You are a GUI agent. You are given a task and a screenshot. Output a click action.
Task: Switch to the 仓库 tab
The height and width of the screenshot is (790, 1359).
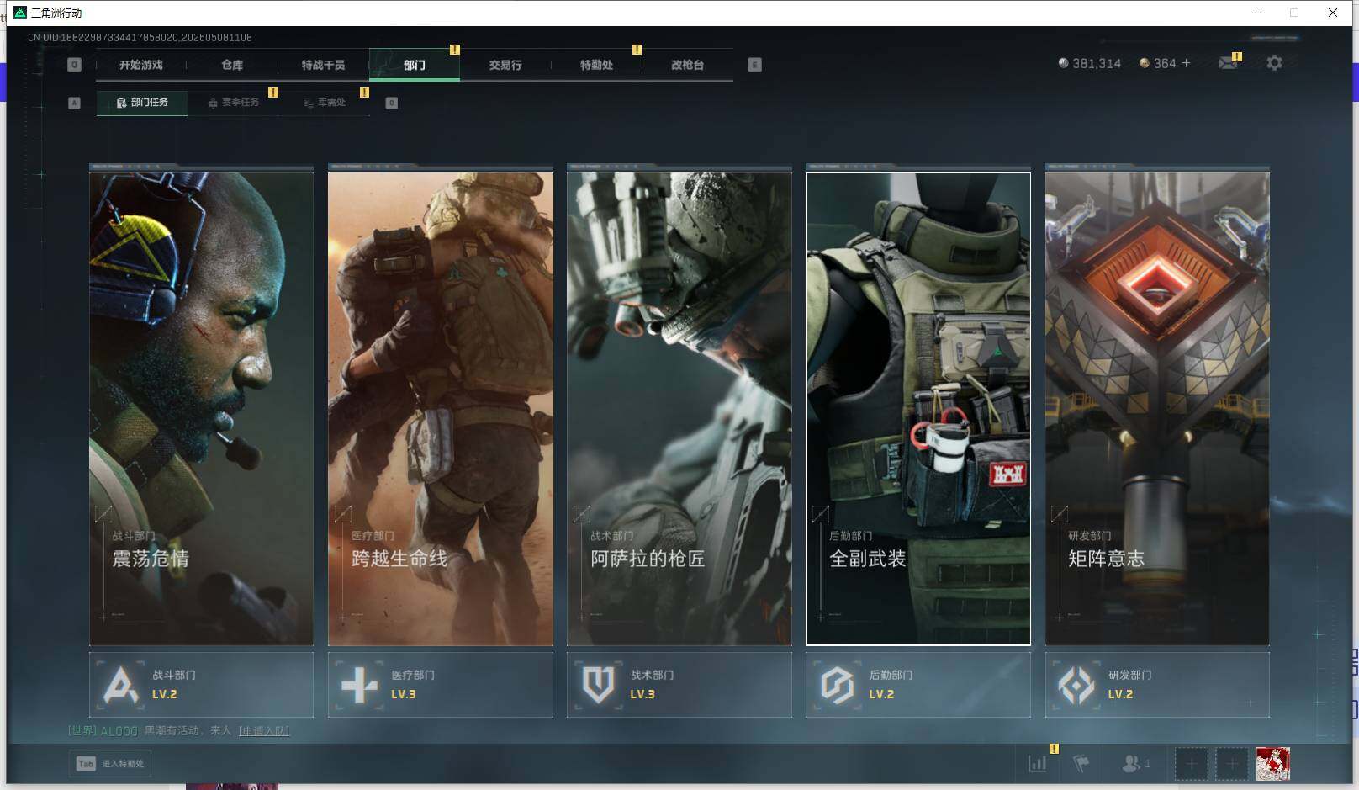tap(232, 65)
